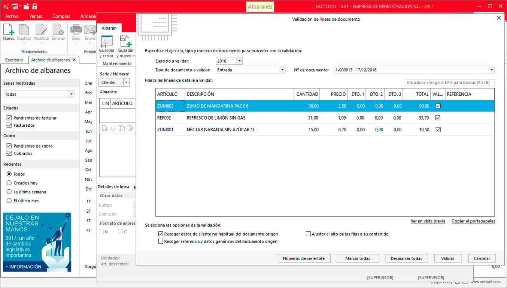The width and height of the screenshot is (507, 288).
Task: Click the Guardar y nuevo icon
Action: 125,41
